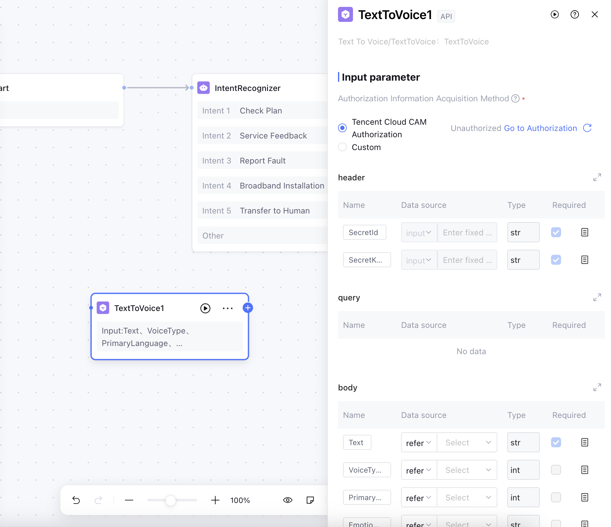Open VoiceType row Select variable dropdown

click(467, 470)
